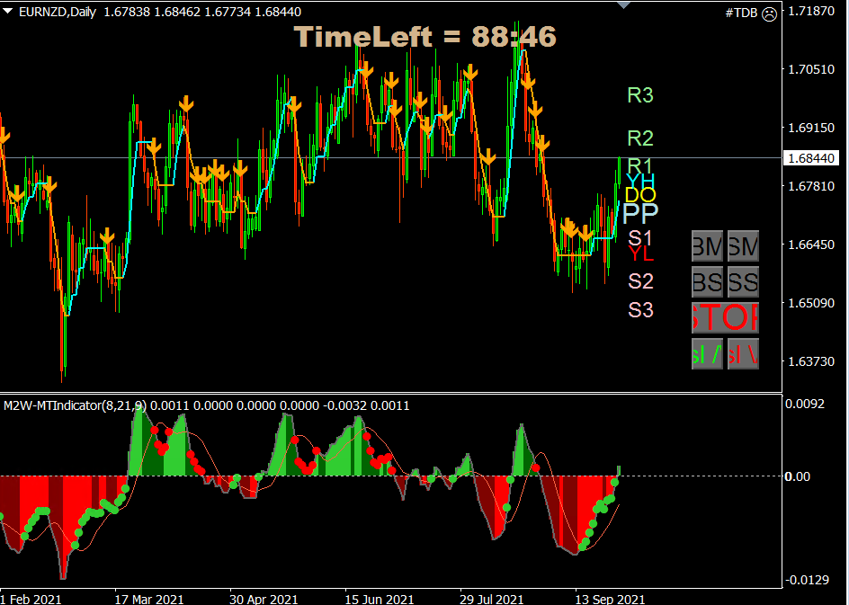This screenshot has height=605, width=849.
Task: Select the SM sell market icon
Action: [743, 245]
